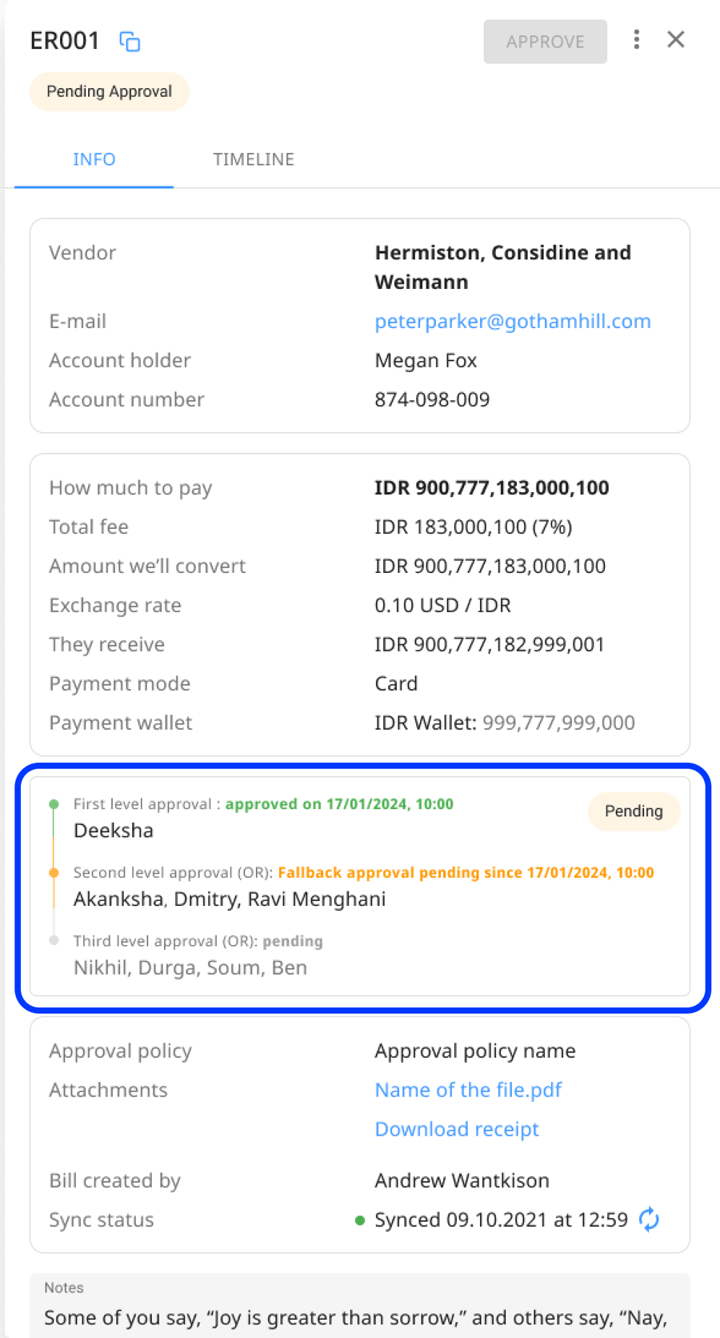This screenshot has height=1338, width=720.
Task: Click the Download receipt link
Action: pos(457,1129)
